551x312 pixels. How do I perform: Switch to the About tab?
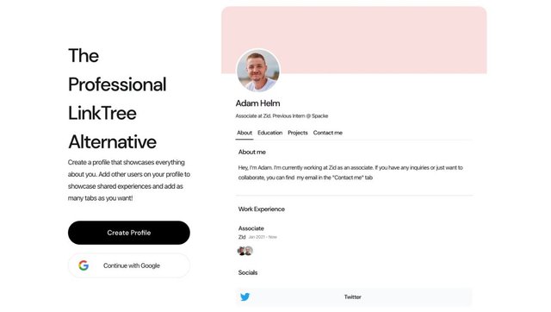tap(245, 133)
